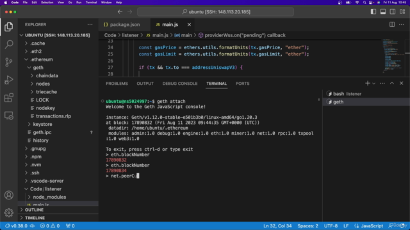
Task: Open the terminal launch profile dropdown arrow
Action: [x=373, y=84]
